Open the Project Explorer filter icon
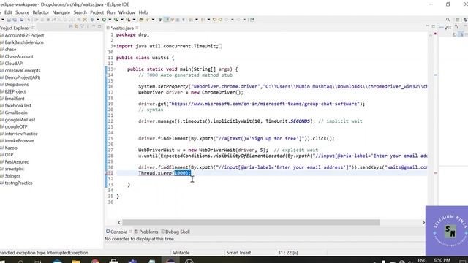 tap(83, 27)
